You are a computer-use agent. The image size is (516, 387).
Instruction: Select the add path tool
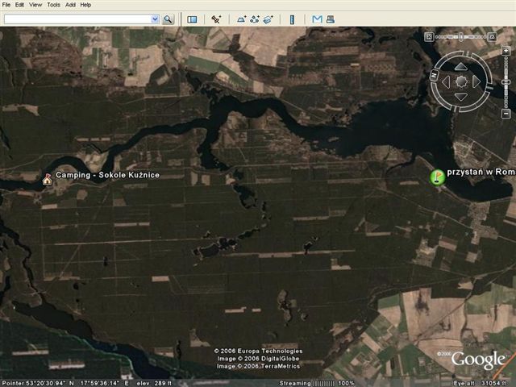(x=255, y=19)
